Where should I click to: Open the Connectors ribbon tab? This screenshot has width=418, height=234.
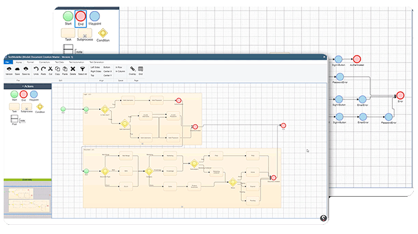point(44,62)
